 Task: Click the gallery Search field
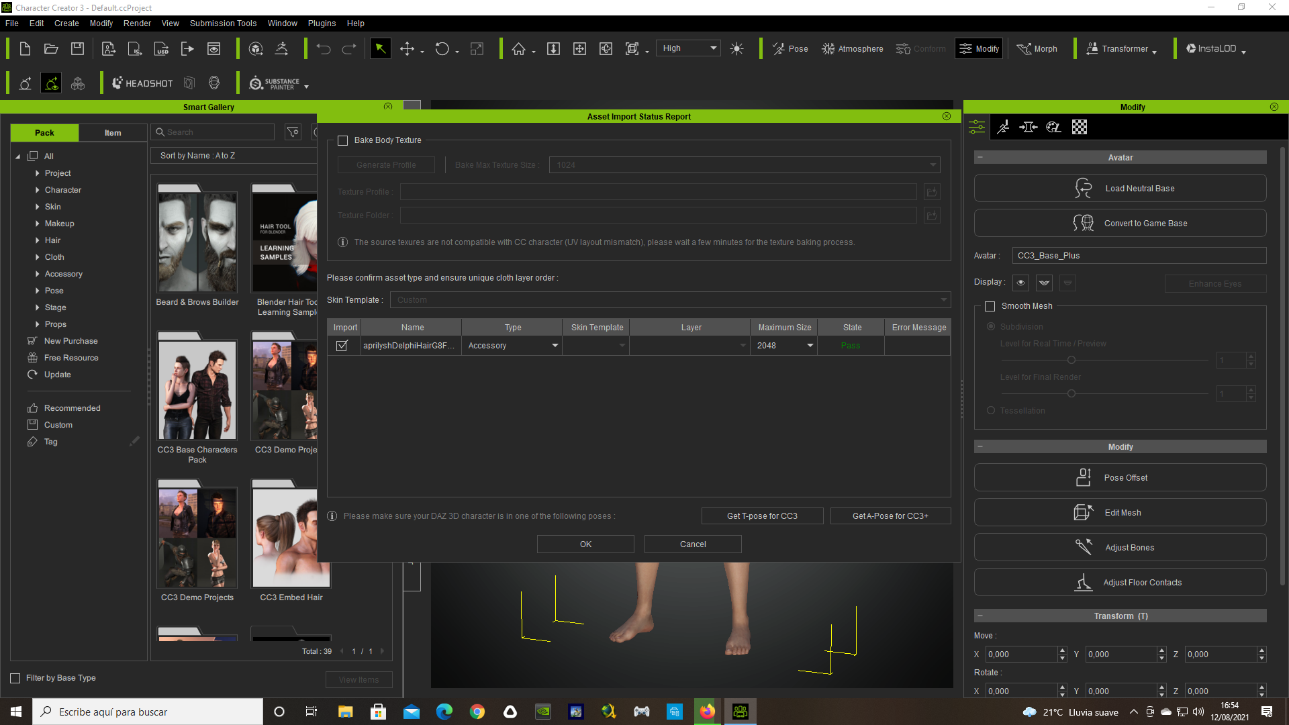[213, 132]
